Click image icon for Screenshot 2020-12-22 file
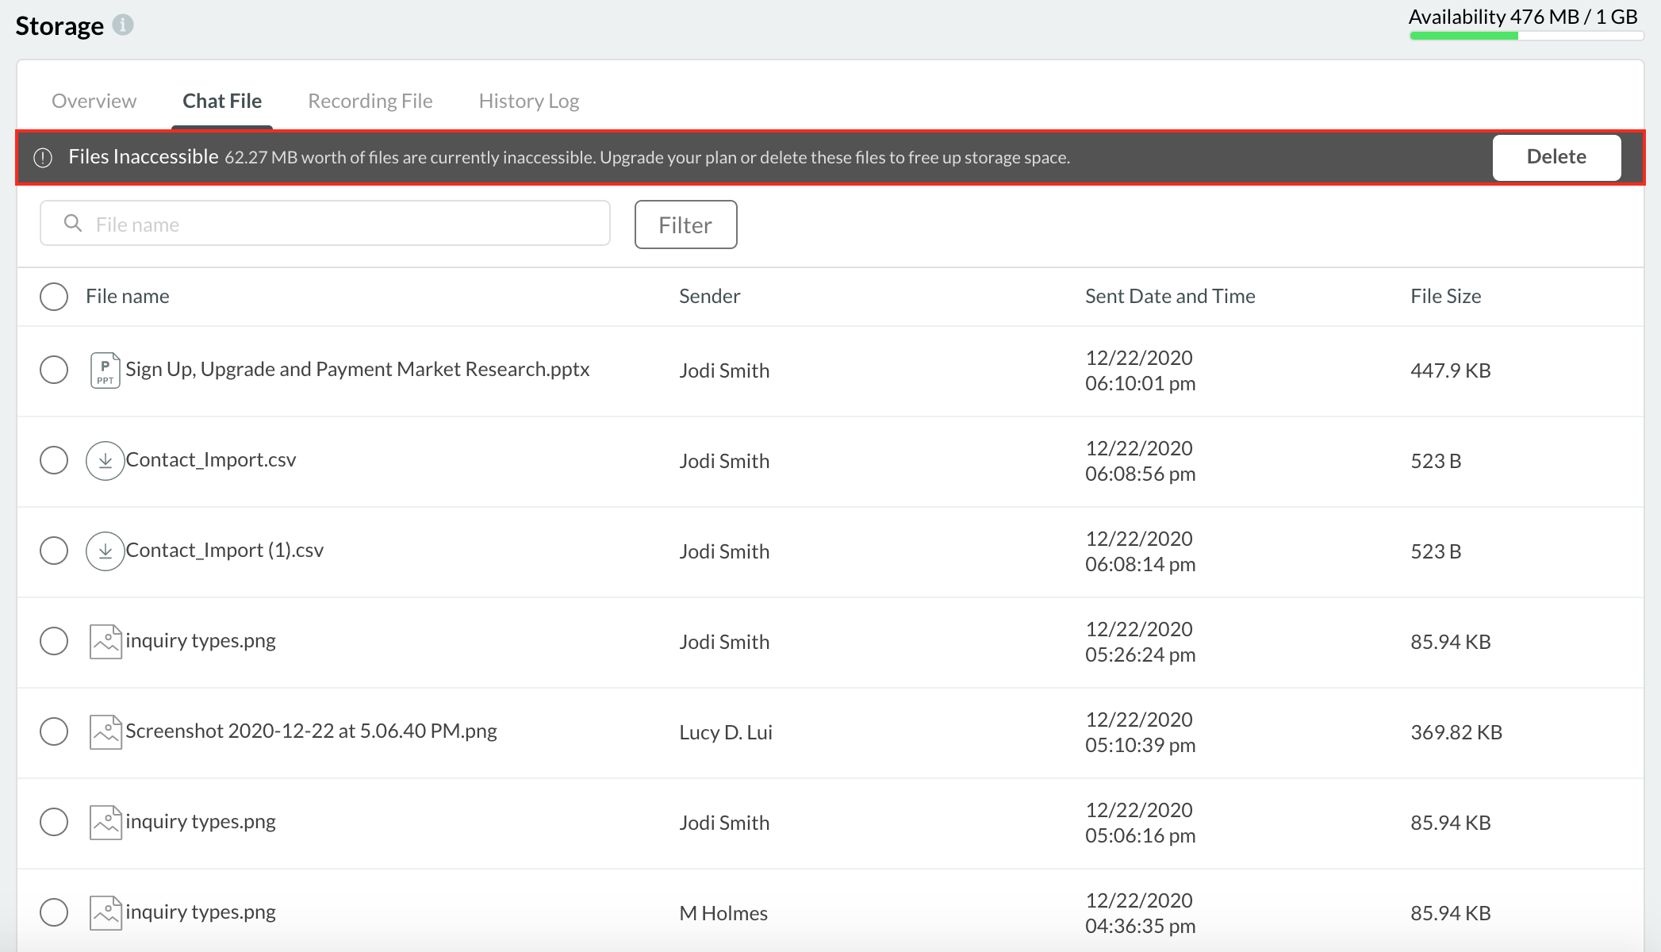This screenshot has height=952, width=1661. click(x=105, y=732)
